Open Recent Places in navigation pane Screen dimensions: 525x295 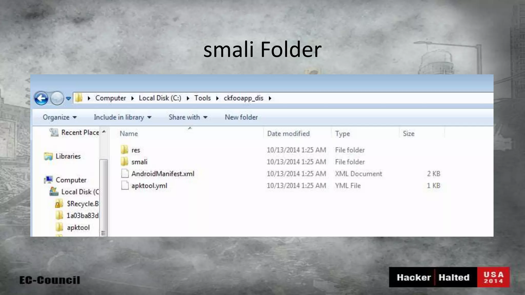(80, 132)
